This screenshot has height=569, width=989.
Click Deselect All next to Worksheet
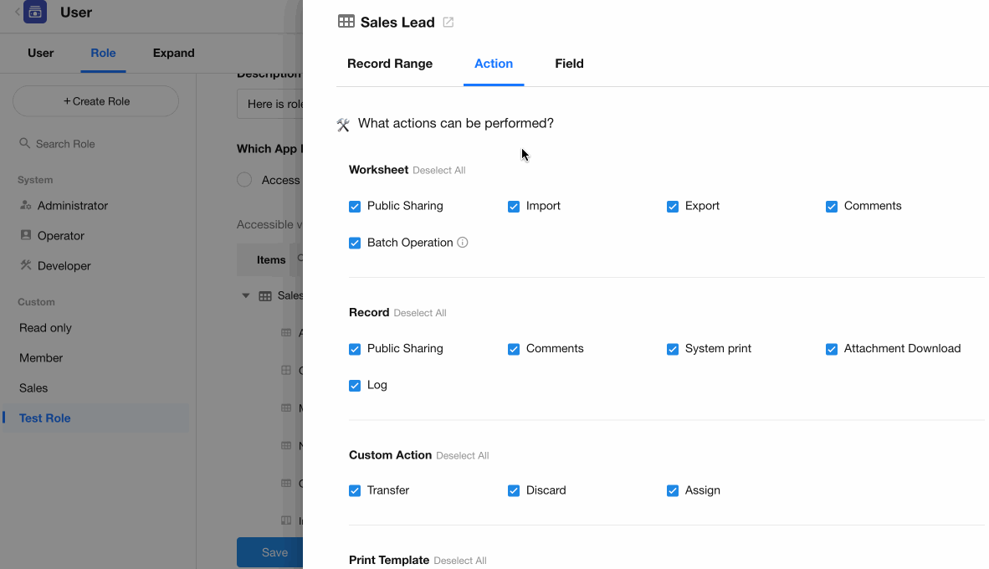point(438,171)
